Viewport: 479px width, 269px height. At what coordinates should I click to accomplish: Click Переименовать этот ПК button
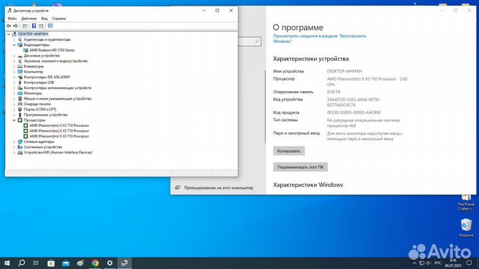point(300,167)
